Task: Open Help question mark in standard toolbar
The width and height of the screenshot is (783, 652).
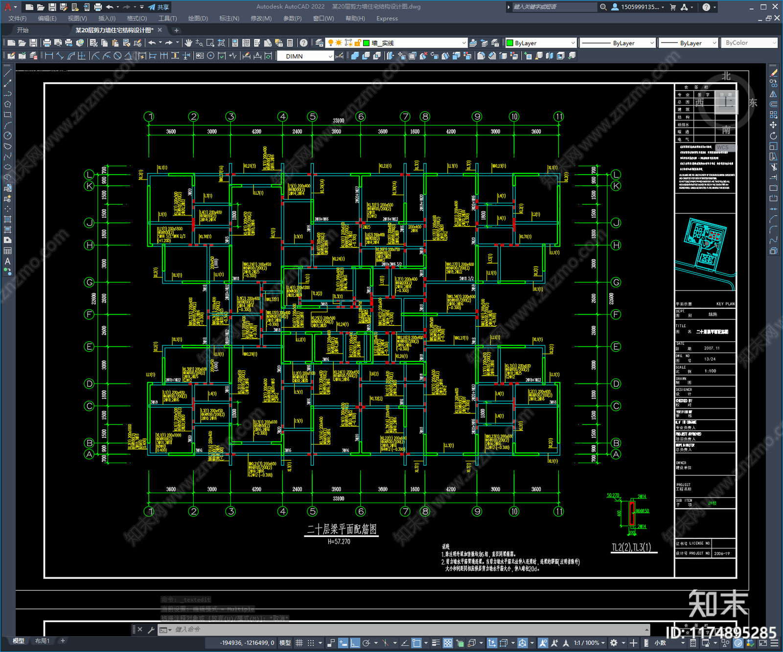Action: coord(304,43)
